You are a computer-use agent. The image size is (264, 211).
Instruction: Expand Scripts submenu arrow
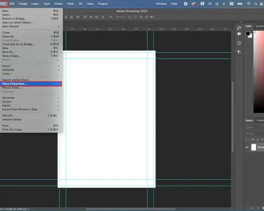59,102
